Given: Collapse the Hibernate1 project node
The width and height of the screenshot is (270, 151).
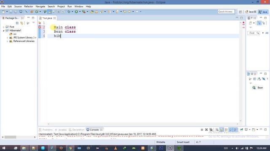Looking at the screenshot, I should (4, 31).
